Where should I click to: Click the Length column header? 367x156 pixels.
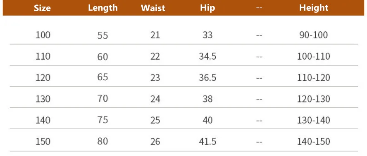103,8
